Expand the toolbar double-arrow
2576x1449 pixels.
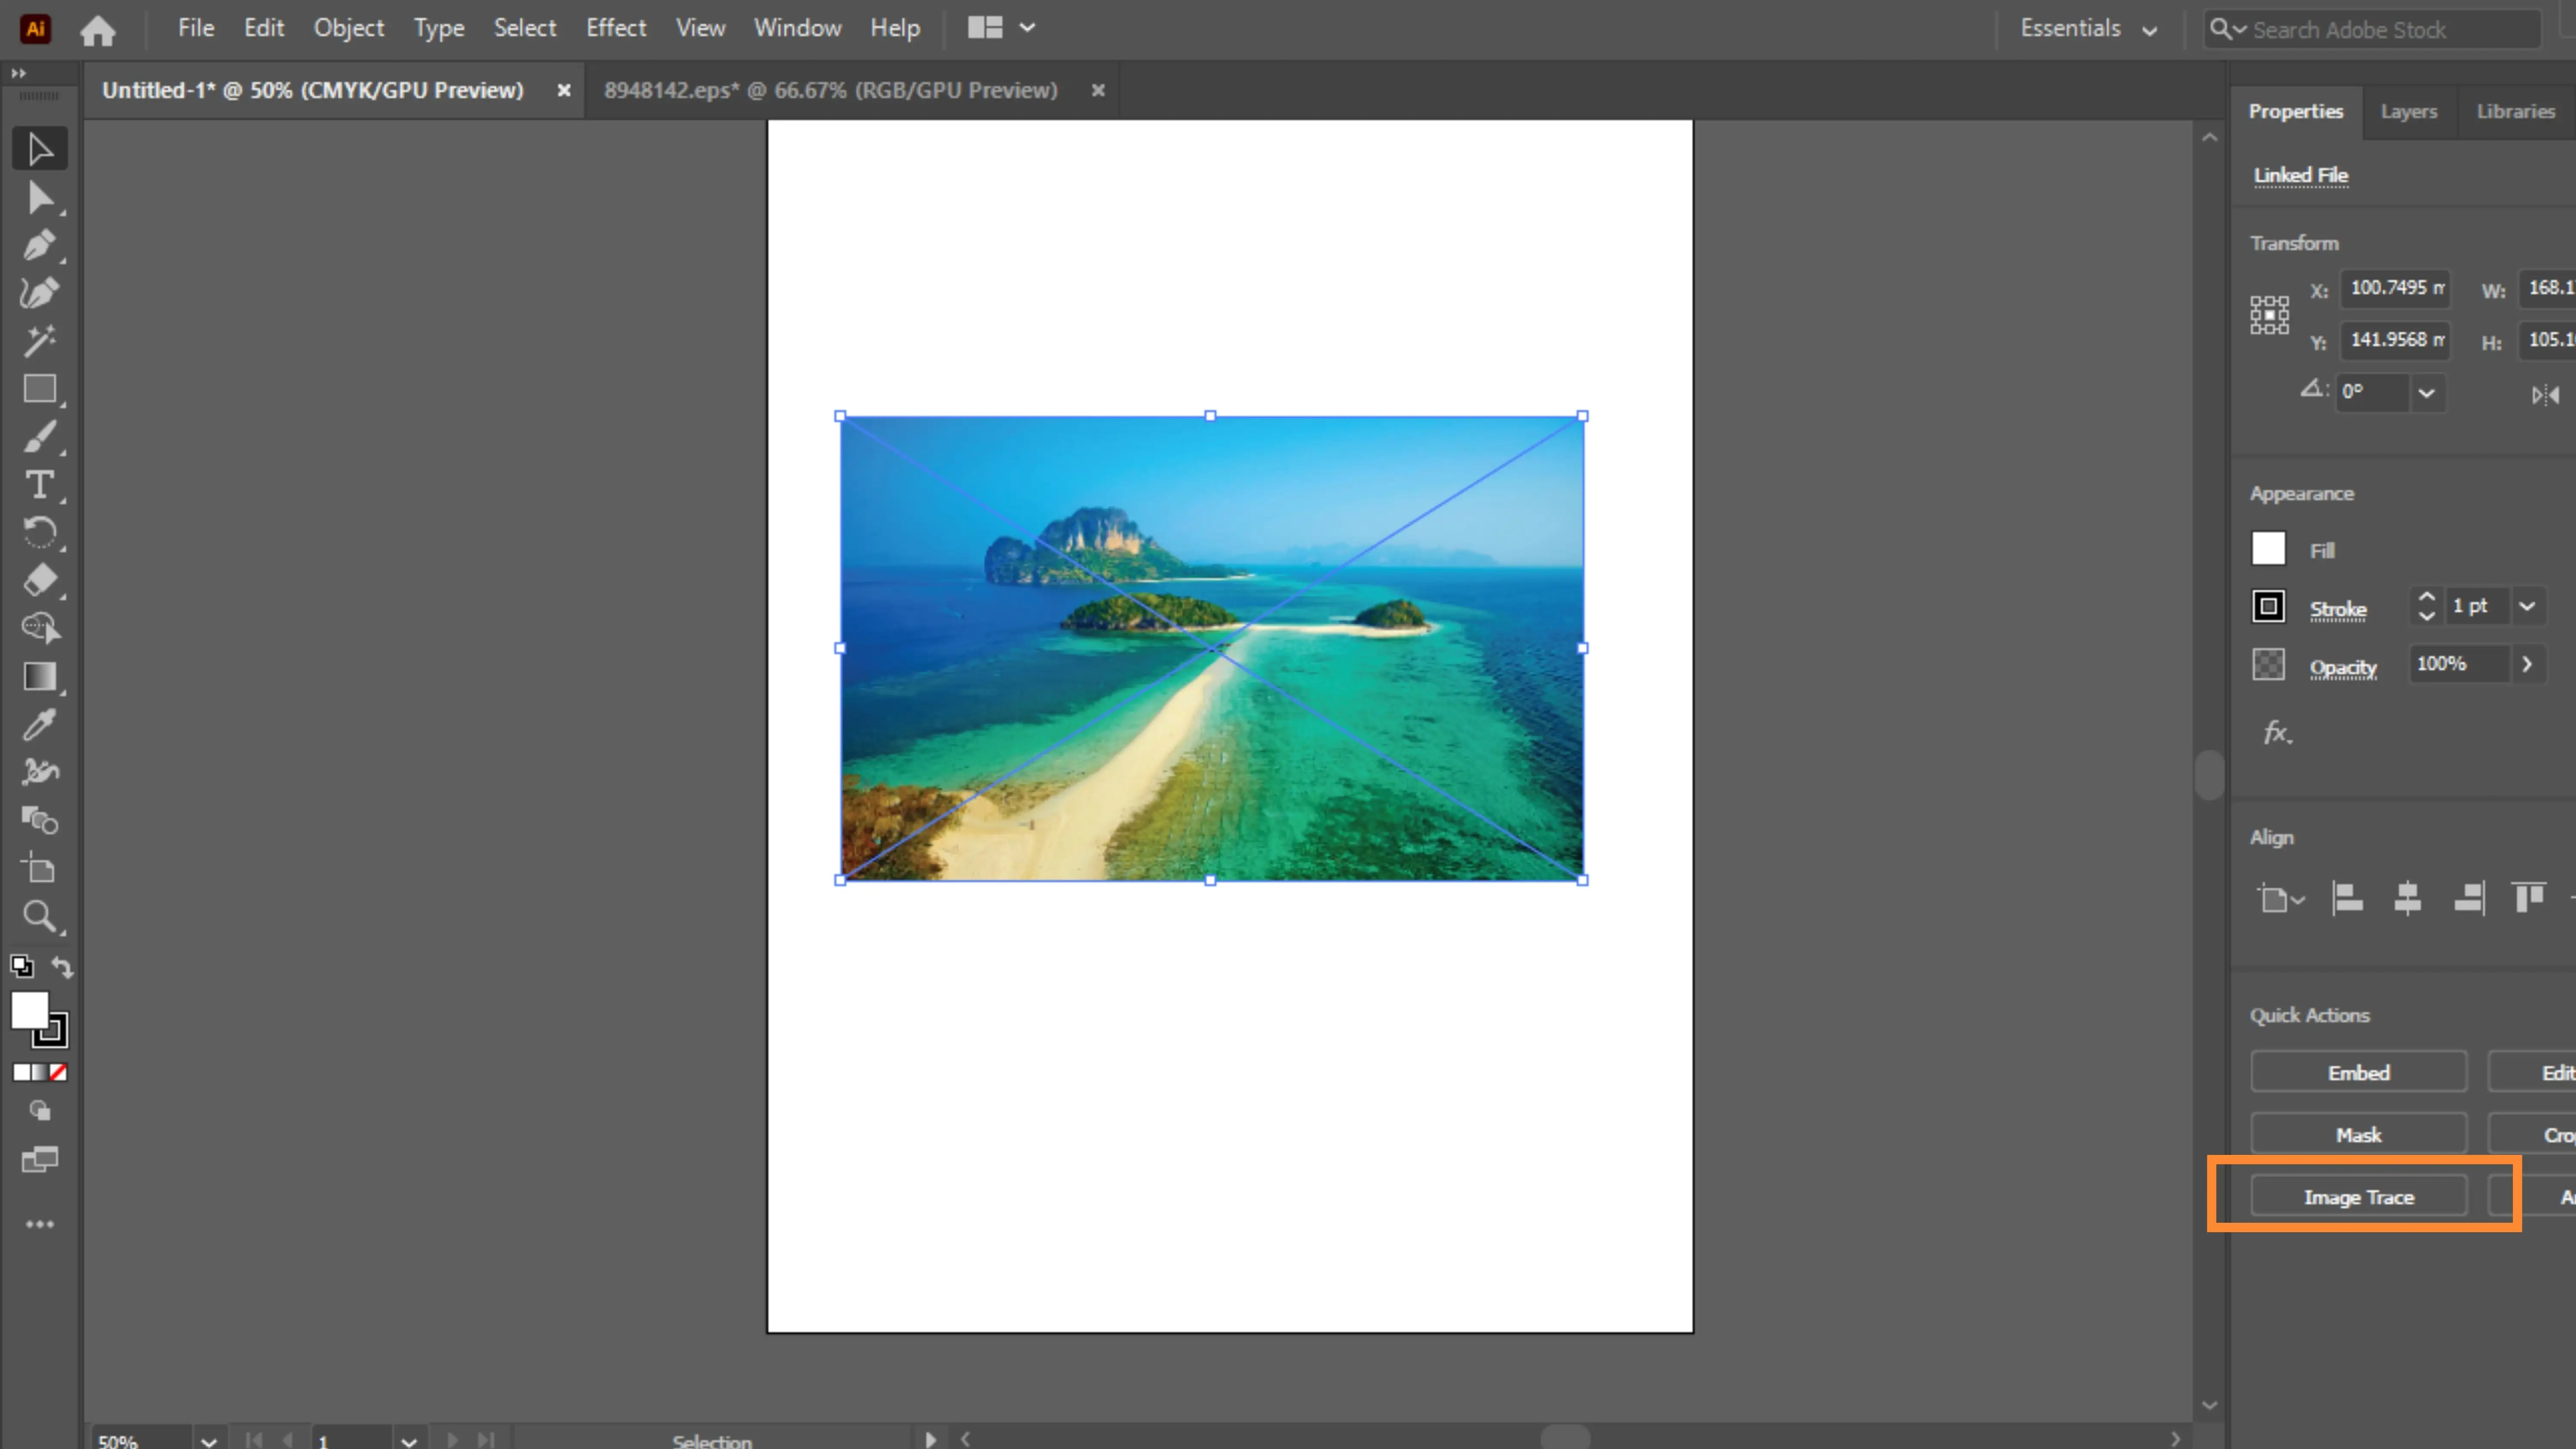18,73
